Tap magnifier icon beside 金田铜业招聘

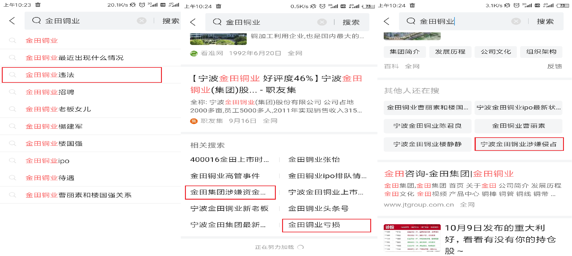point(12,92)
